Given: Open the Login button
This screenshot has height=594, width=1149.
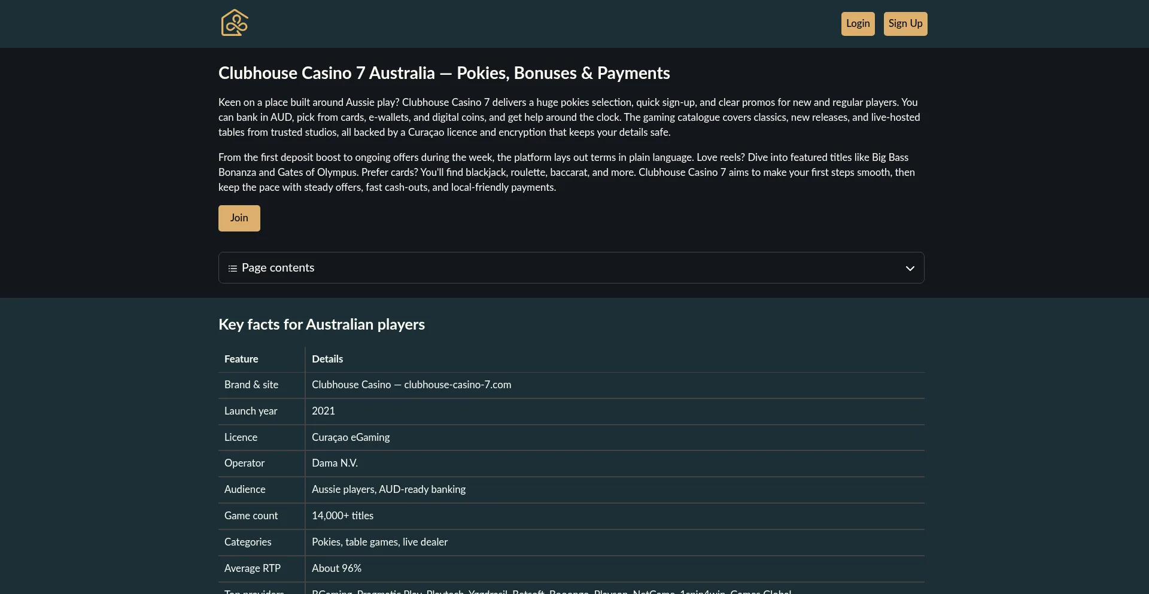Looking at the screenshot, I should coord(858,24).
